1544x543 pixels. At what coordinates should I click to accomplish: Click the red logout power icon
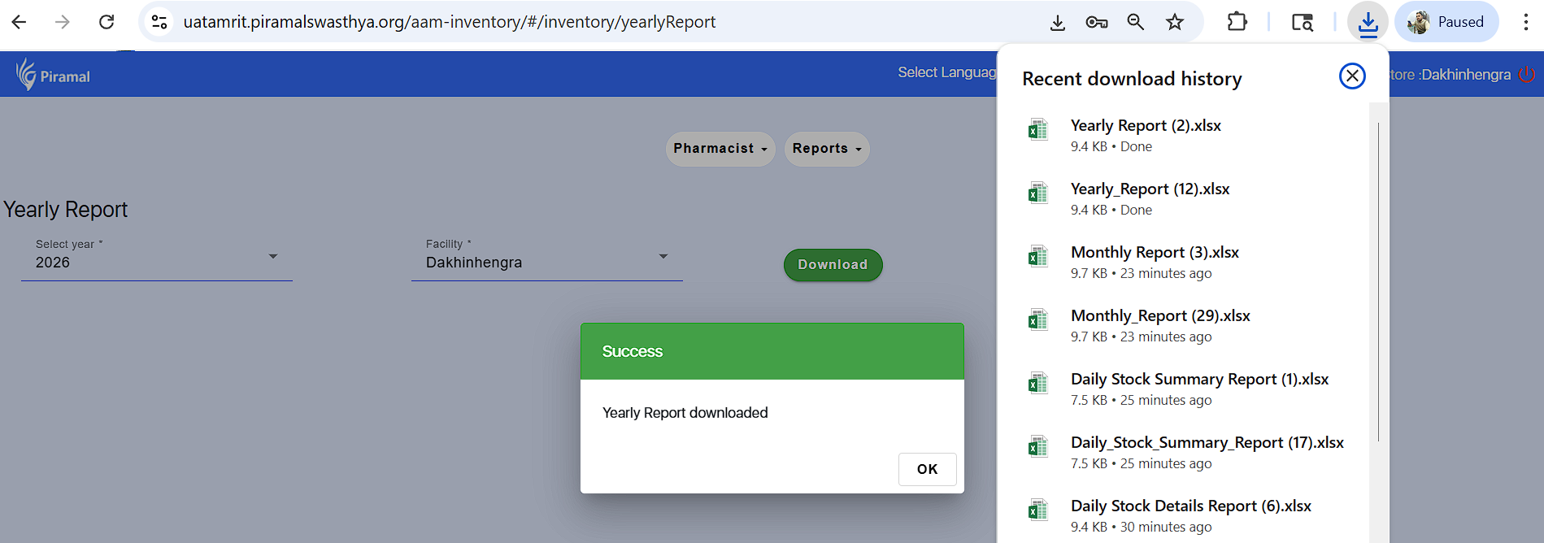point(1527,75)
